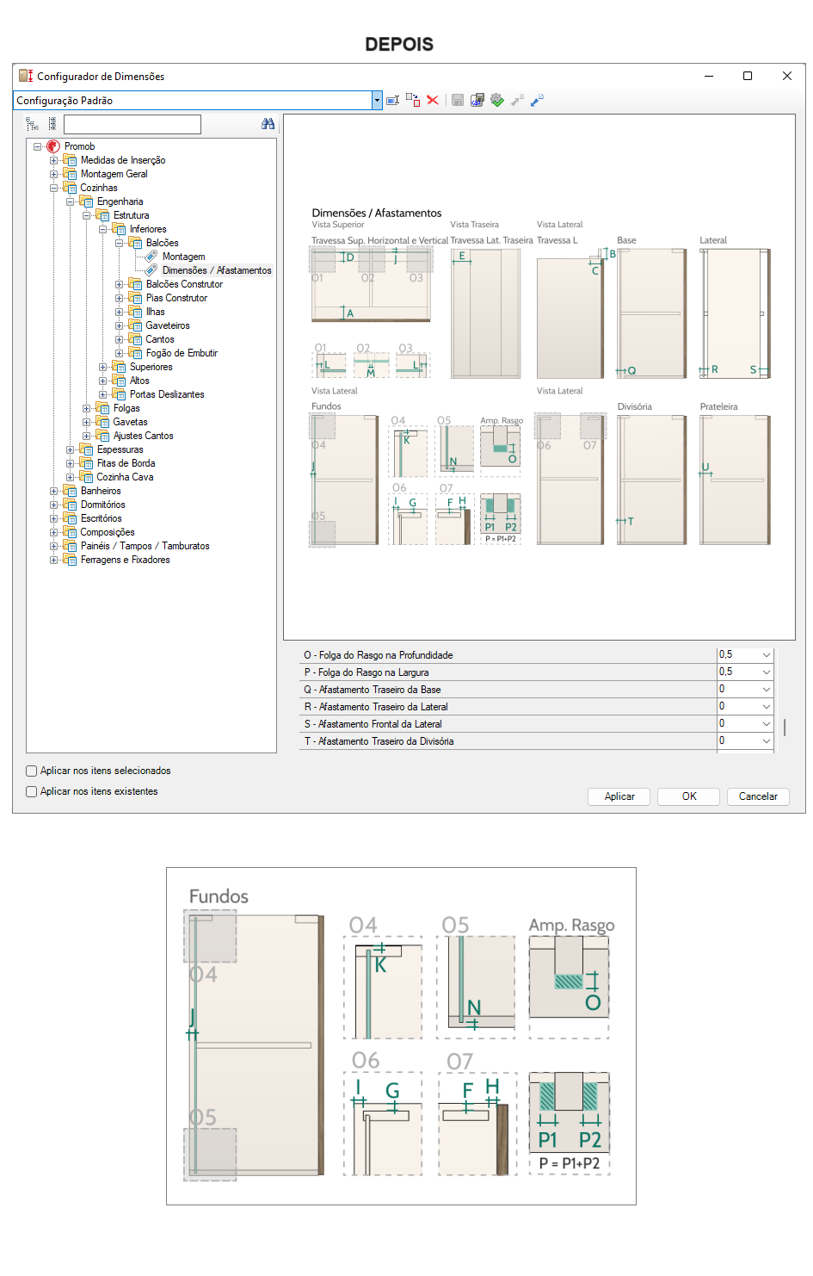This screenshot has width=813, height=1276.
Task: Click the blue arrows icon in toolbar
Action: (x=537, y=101)
